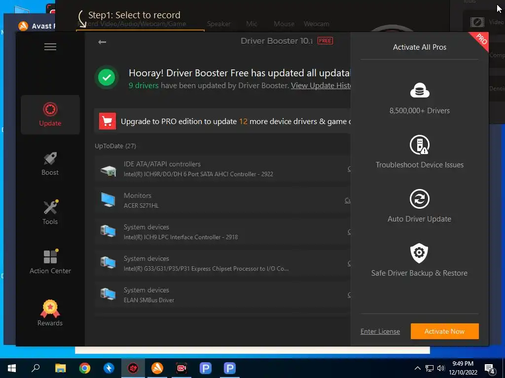This screenshot has width=505, height=378.
Task: Select Webcam tab in recorder window
Action: click(x=316, y=24)
